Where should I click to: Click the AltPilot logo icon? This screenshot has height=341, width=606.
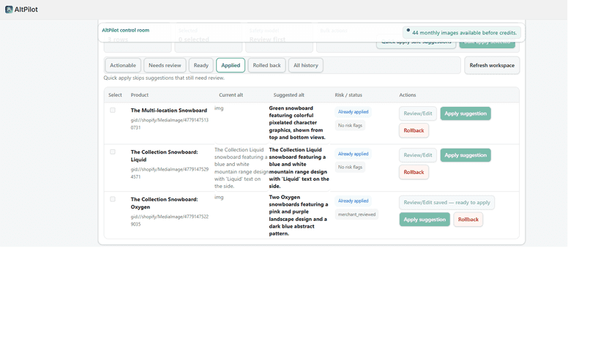click(x=9, y=10)
